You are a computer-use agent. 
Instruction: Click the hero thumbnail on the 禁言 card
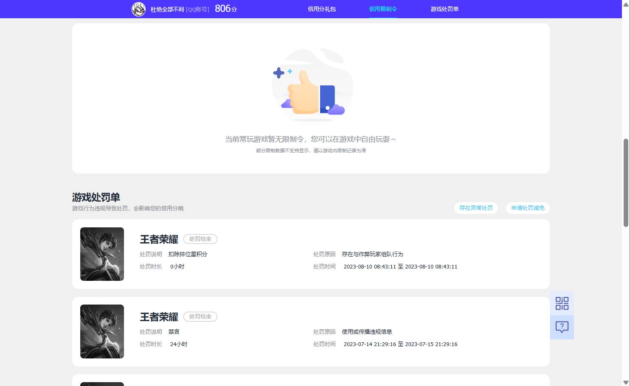tap(102, 331)
